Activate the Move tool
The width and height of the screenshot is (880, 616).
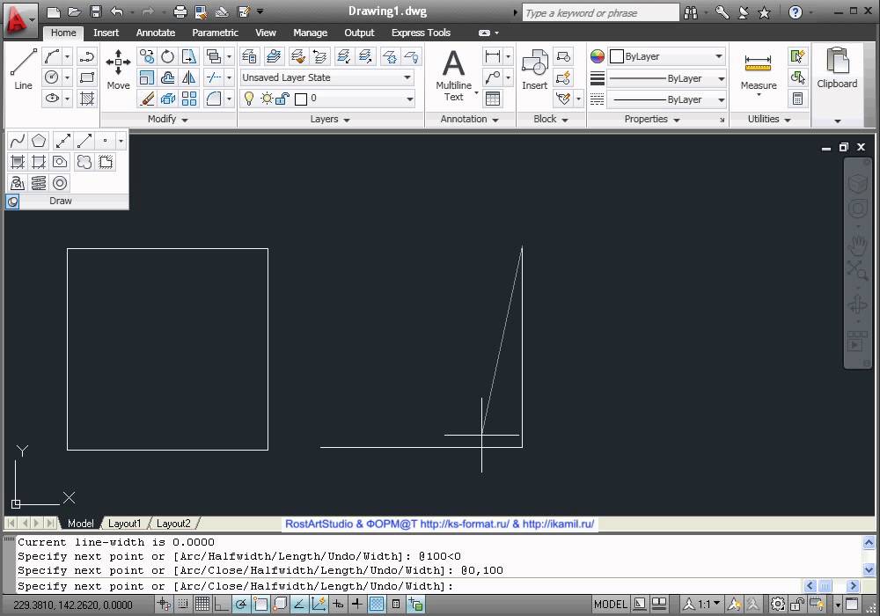(118, 69)
